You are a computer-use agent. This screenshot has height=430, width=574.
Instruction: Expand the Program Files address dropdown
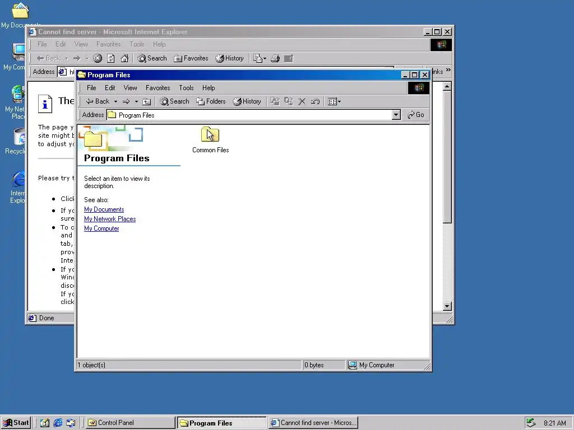(396, 115)
